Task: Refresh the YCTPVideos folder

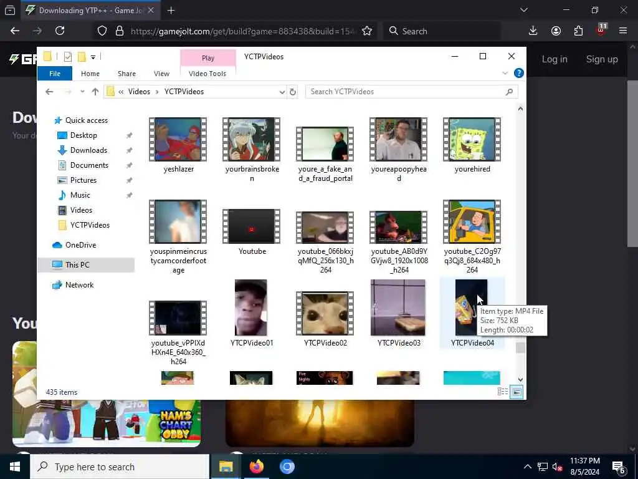Action: point(293,92)
